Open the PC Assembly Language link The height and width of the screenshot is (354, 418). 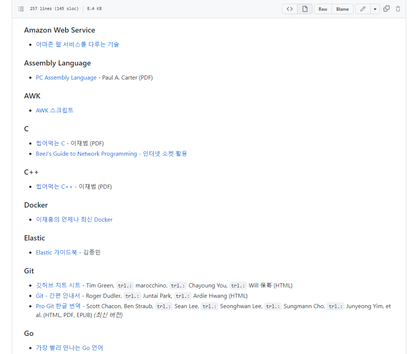(x=66, y=78)
